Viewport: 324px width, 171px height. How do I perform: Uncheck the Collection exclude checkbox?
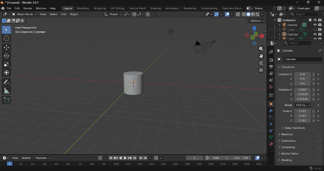[310, 20]
